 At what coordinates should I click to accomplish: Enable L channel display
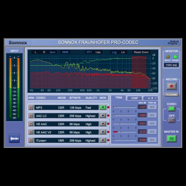coord(35,52)
